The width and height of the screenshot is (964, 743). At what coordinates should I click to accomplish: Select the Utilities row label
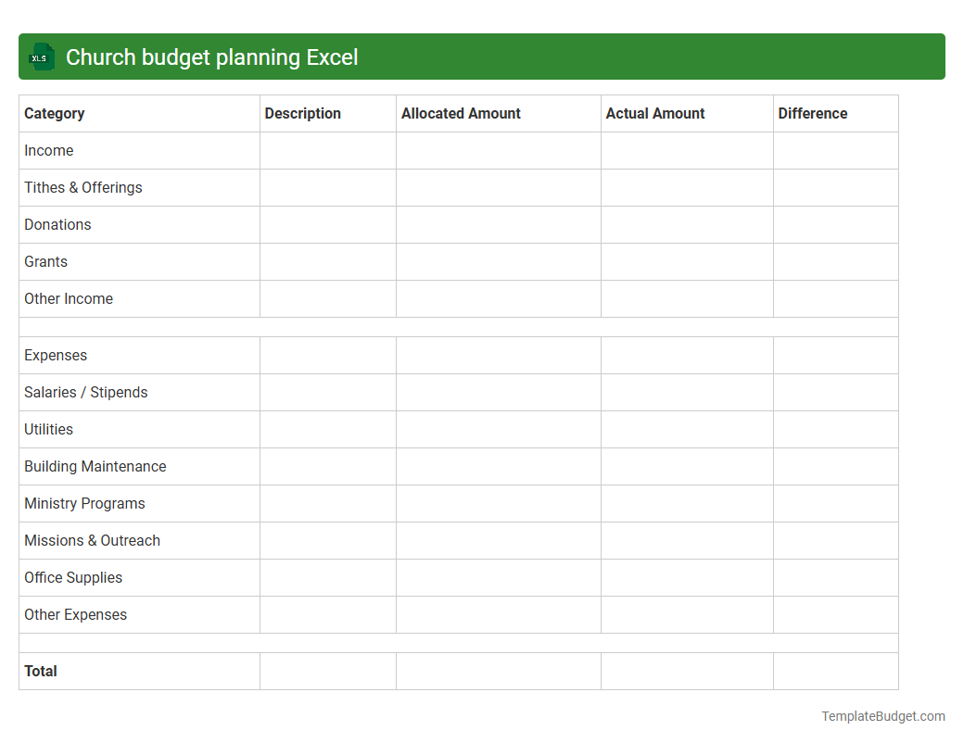[x=47, y=429]
